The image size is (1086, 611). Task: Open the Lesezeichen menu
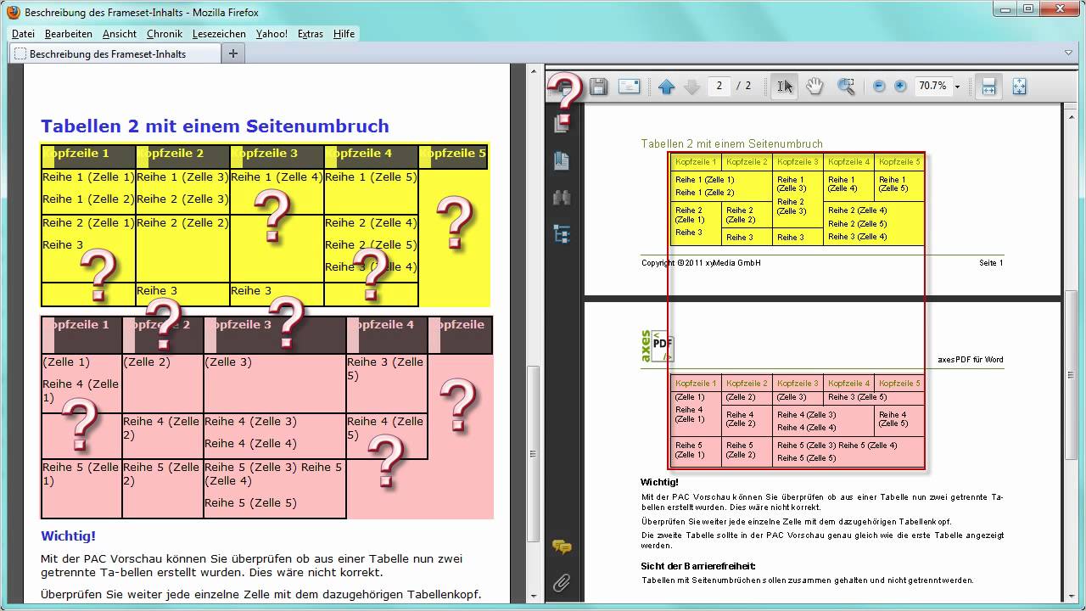pyautogui.click(x=219, y=34)
